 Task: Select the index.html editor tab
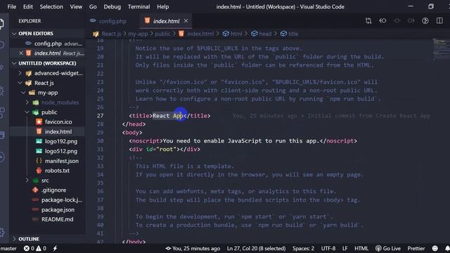pyautogui.click(x=166, y=21)
